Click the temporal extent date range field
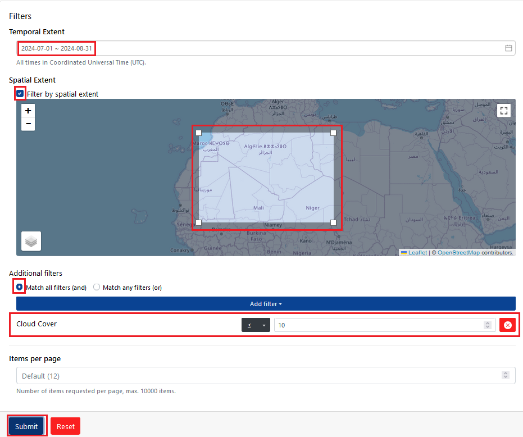523x437 pixels. 266,48
